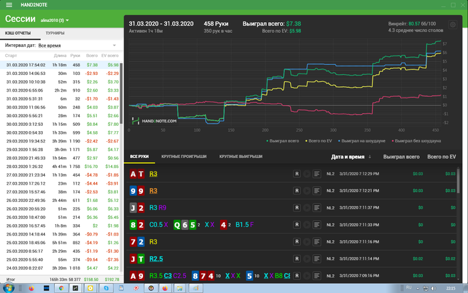This screenshot has height=293, width=468.
Task: Open the file explorer taskbar icon
Action: pyautogui.click(x=180, y=288)
